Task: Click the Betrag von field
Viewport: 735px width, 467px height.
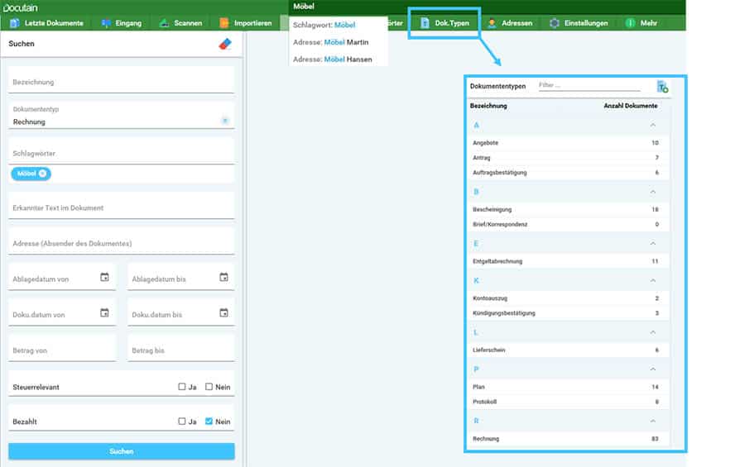Action: click(x=62, y=348)
